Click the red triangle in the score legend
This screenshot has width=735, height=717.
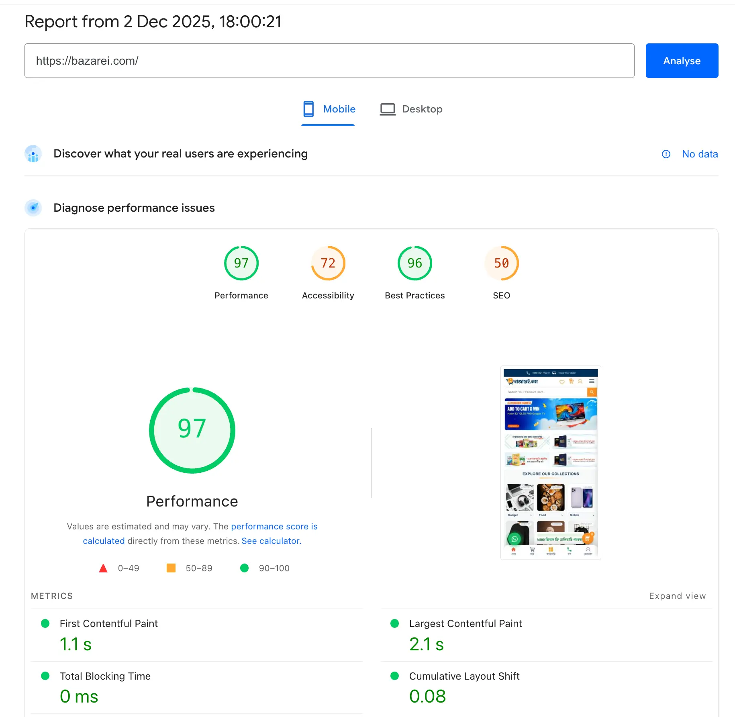[103, 568]
